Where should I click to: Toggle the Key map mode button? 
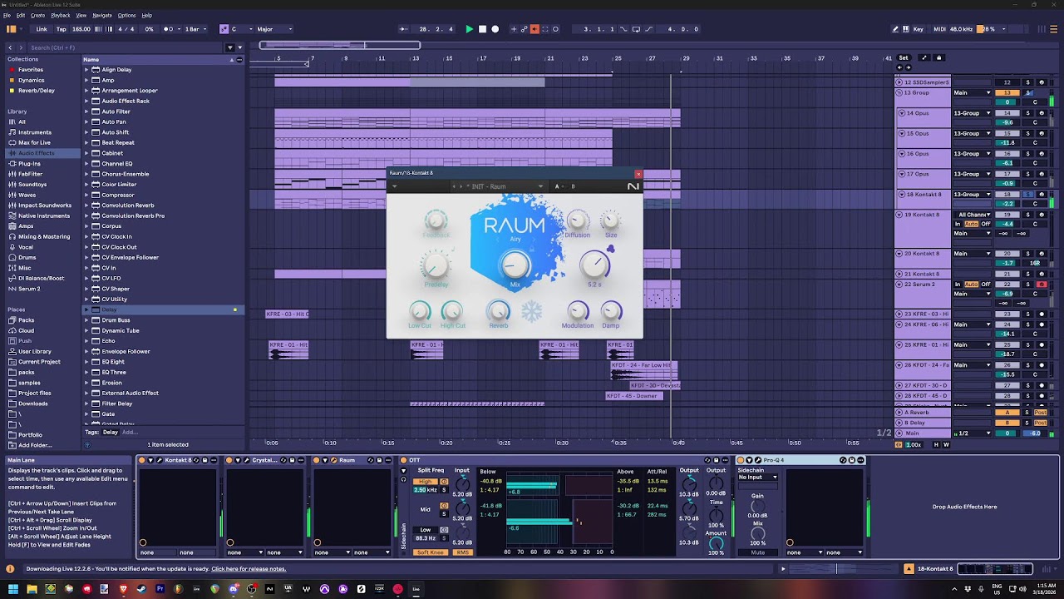pyautogui.click(x=919, y=29)
